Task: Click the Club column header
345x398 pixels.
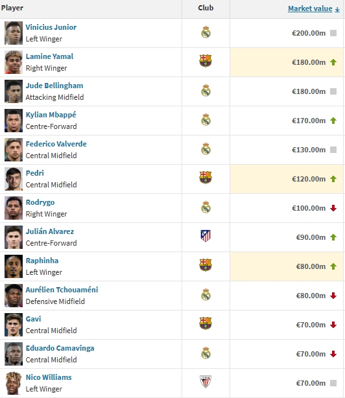Action: coord(206,8)
